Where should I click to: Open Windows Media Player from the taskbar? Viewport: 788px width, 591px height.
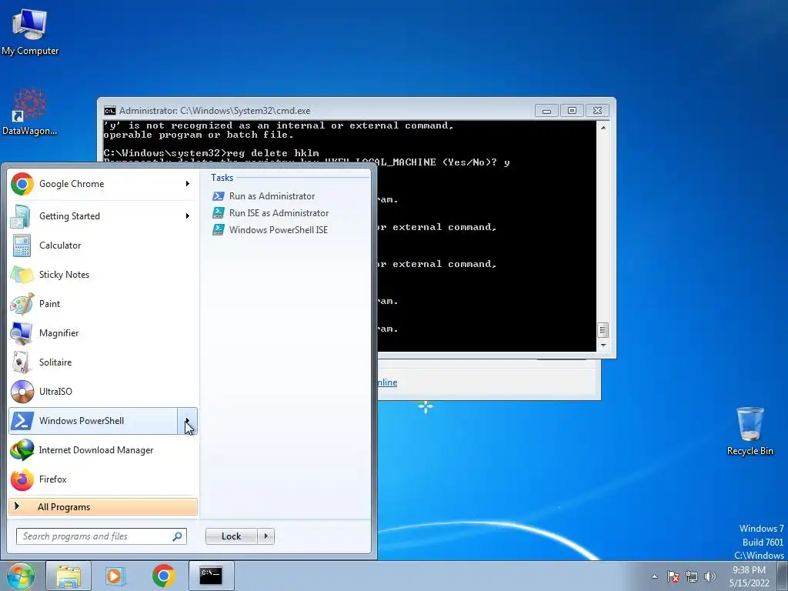tap(115, 576)
